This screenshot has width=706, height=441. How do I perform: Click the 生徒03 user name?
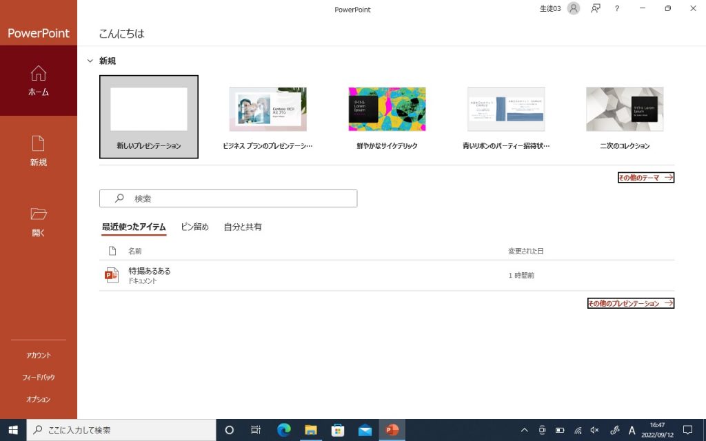[550, 8]
